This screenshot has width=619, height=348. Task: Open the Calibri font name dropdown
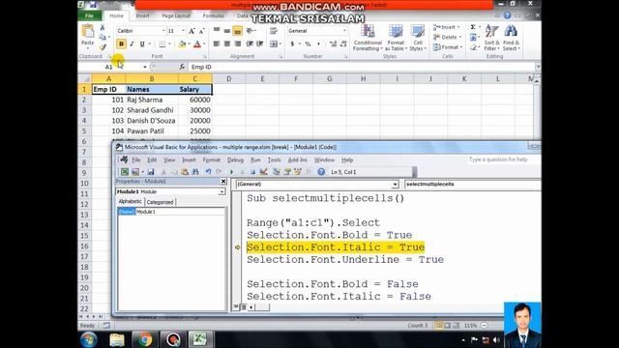pos(163,31)
